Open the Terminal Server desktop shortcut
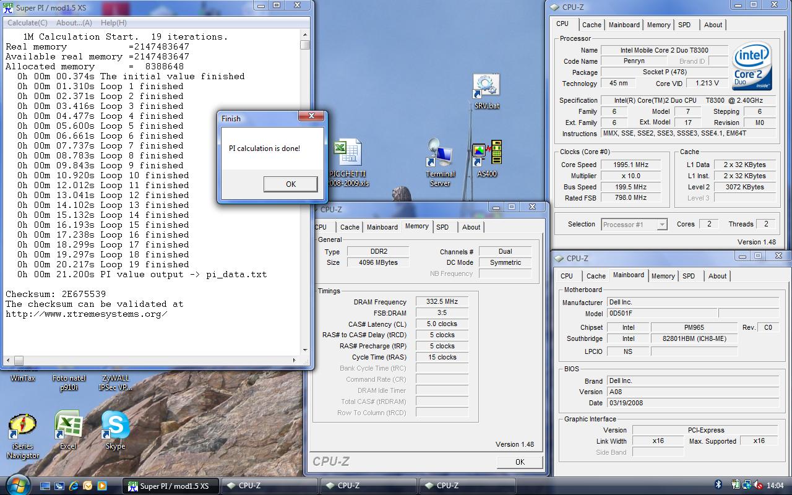The height and width of the screenshot is (495, 792). click(x=440, y=162)
